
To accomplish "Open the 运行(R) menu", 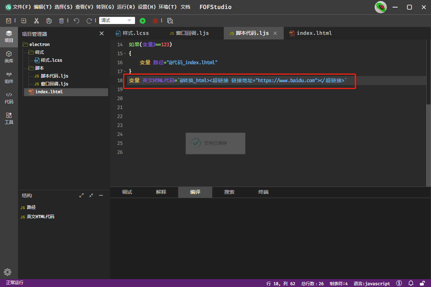I will click(x=126, y=7).
